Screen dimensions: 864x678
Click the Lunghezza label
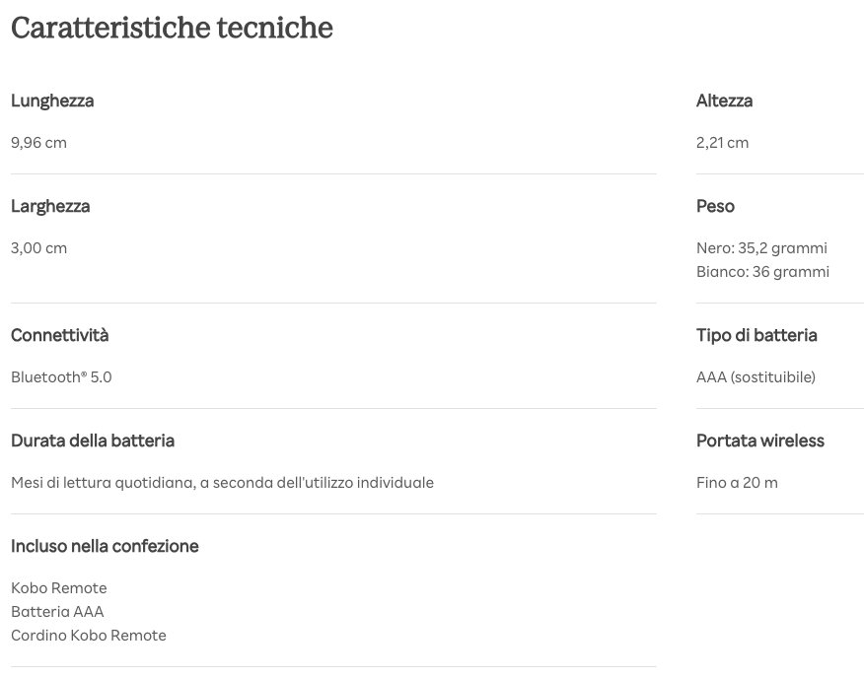[x=52, y=101]
